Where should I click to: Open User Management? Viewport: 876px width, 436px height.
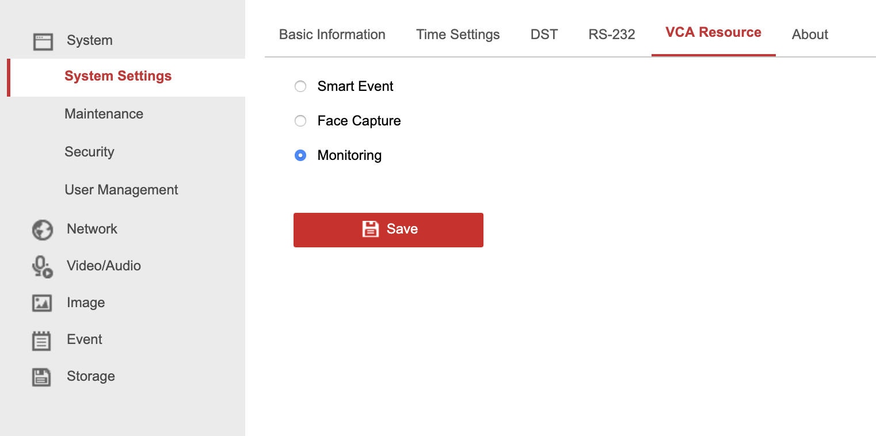[121, 190]
